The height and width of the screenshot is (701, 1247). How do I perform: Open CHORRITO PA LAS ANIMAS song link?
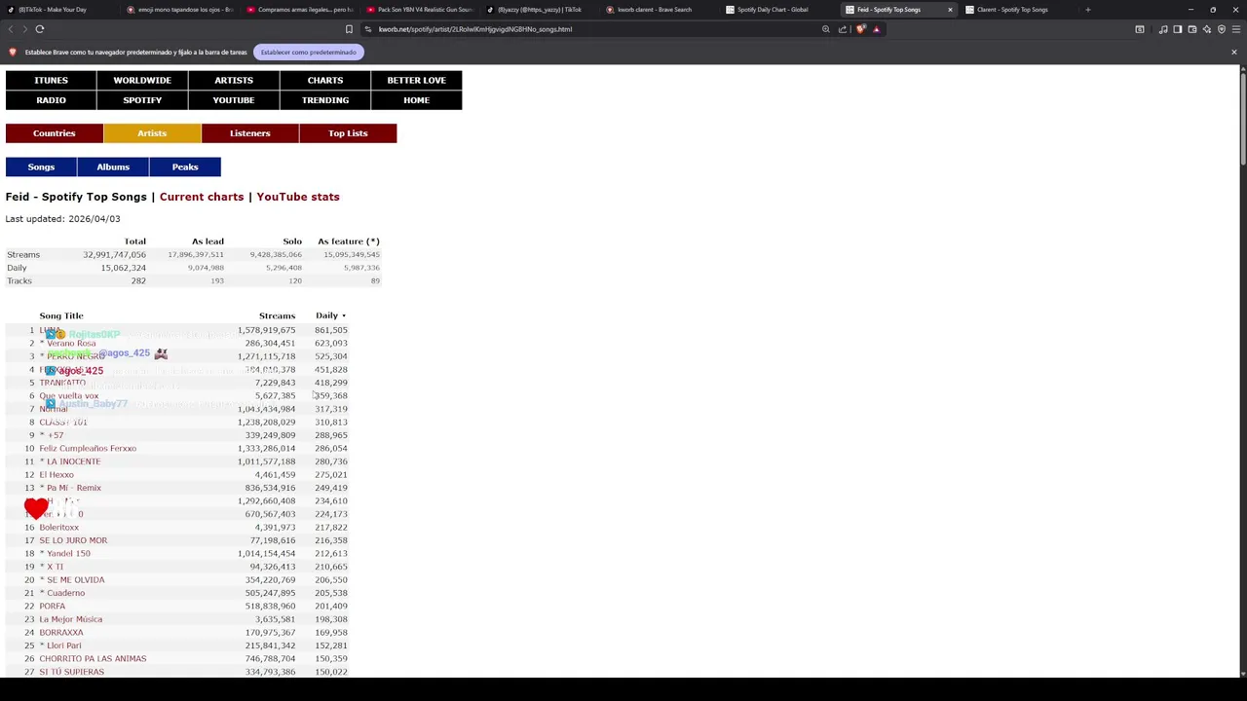93,658
